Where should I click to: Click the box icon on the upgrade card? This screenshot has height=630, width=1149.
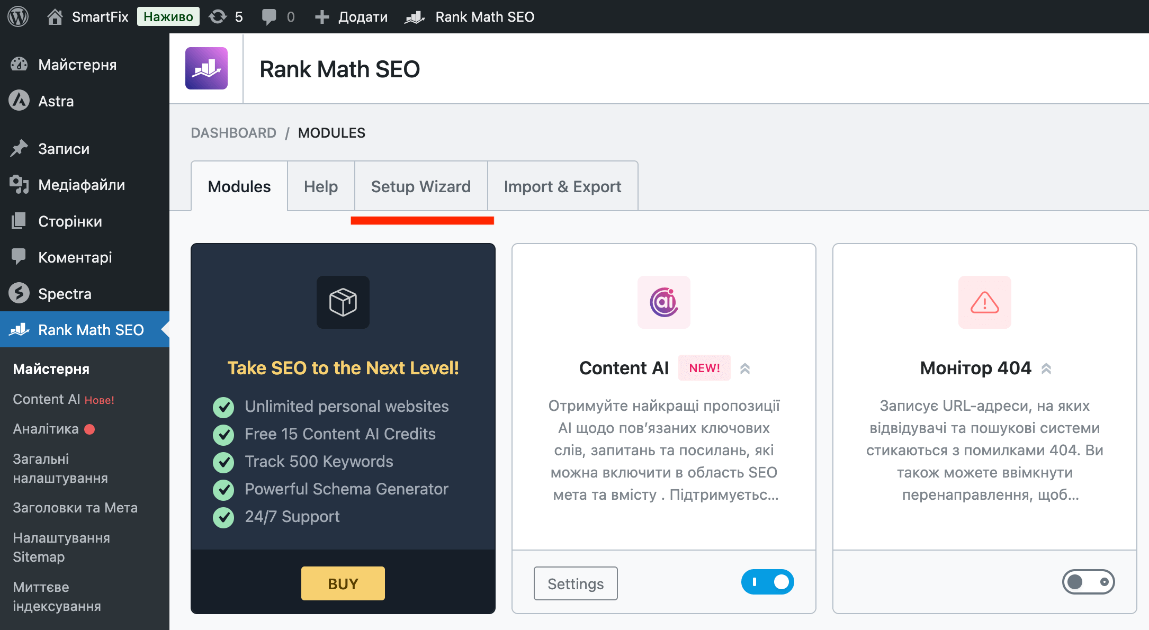tap(343, 302)
